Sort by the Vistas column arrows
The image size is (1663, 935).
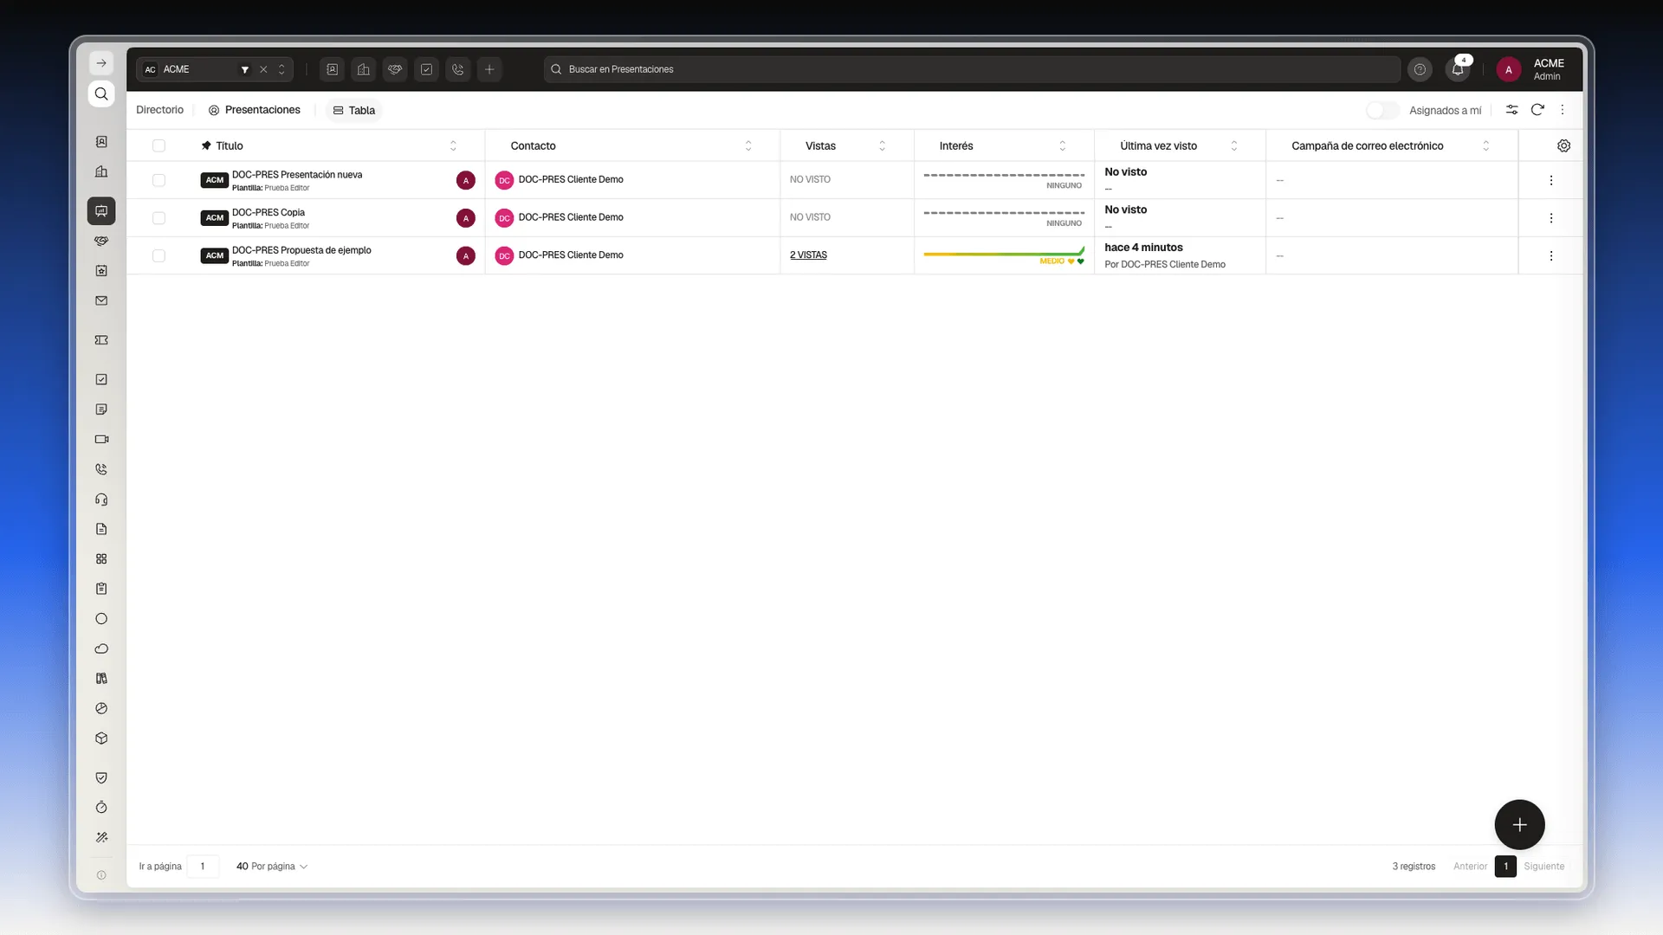(x=882, y=145)
